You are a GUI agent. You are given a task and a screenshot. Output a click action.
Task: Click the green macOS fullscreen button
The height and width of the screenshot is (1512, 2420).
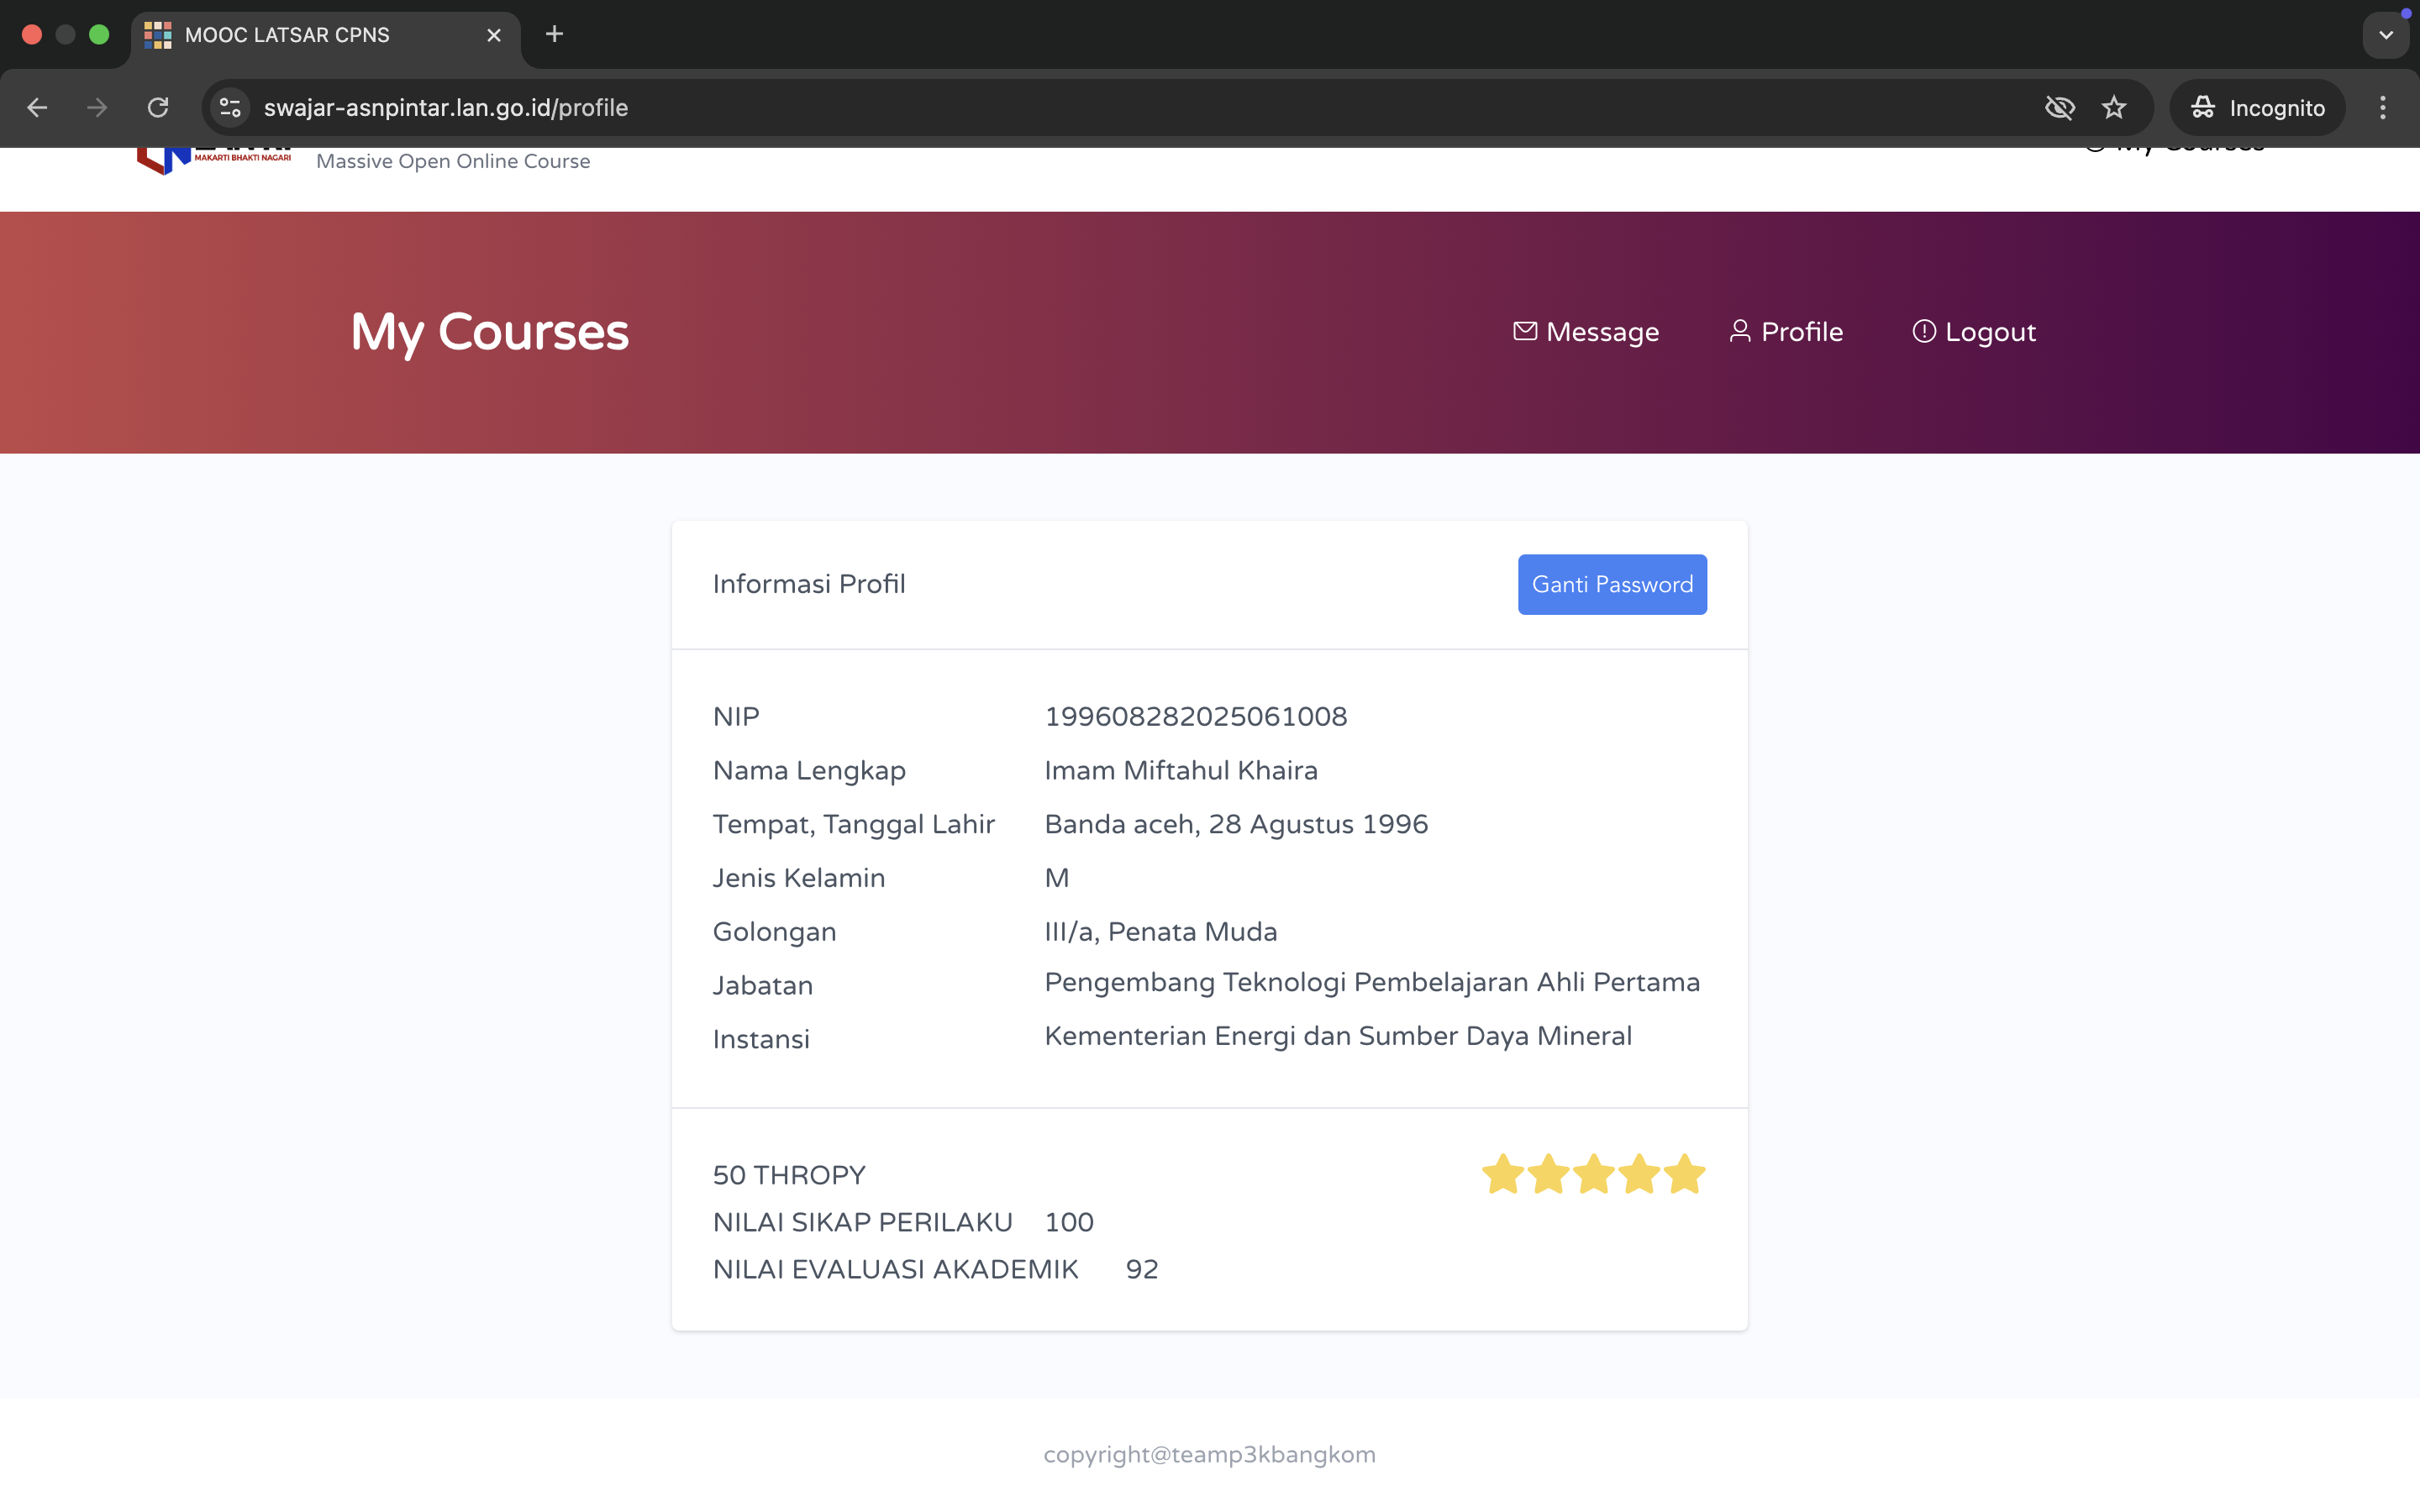tap(99, 35)
